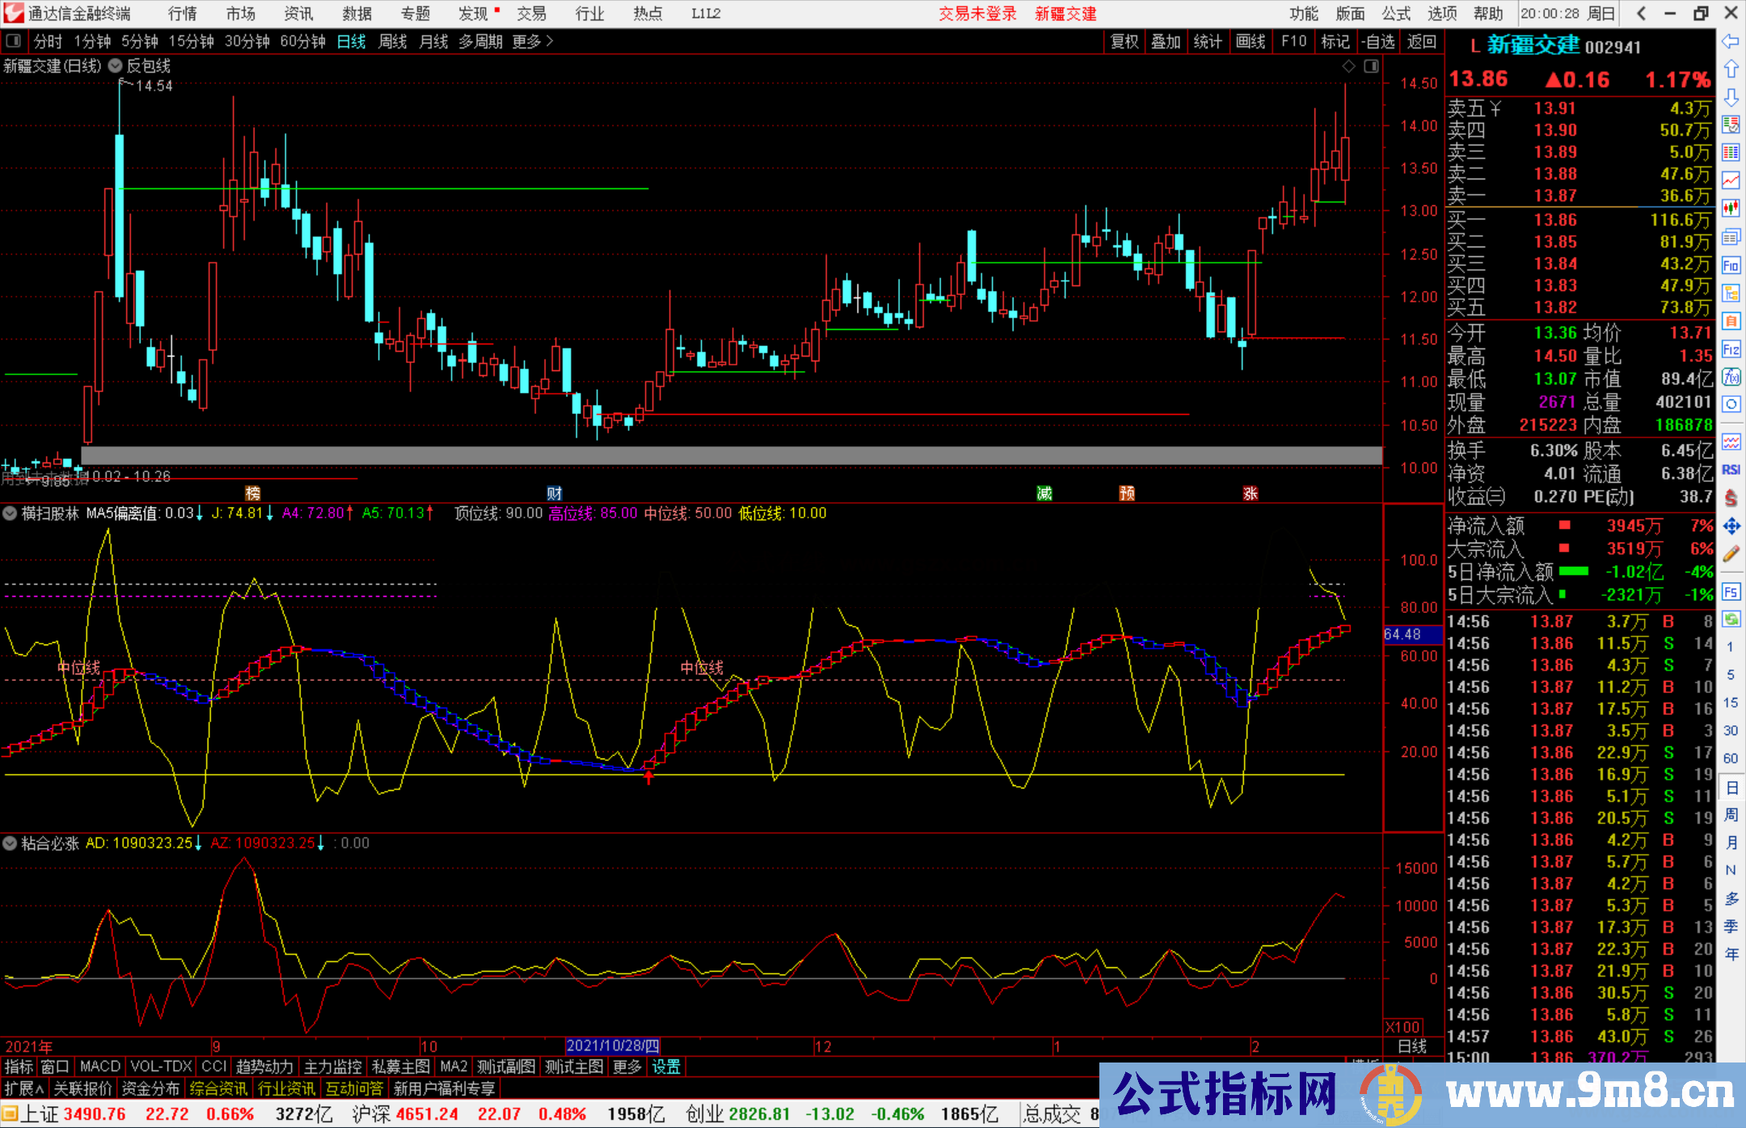Toggle 自选 watchlist for this stock
This screenshot has height=1128, width=1746.
tap(1378, 41)
